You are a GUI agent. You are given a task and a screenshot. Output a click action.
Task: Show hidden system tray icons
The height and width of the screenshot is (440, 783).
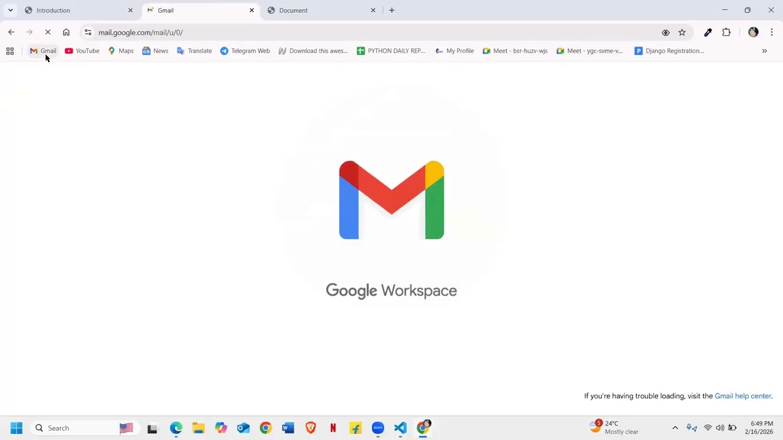(x=675, y=428)
